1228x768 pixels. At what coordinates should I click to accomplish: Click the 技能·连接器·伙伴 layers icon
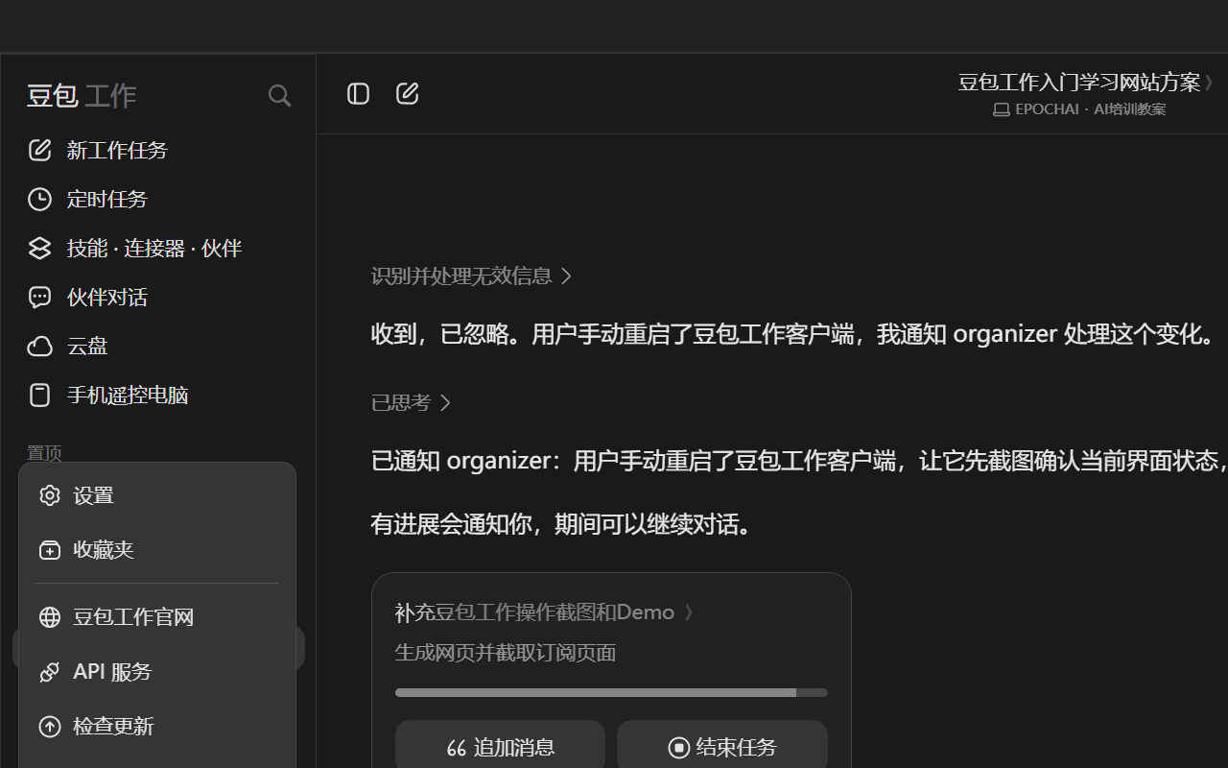coord(39,248)
